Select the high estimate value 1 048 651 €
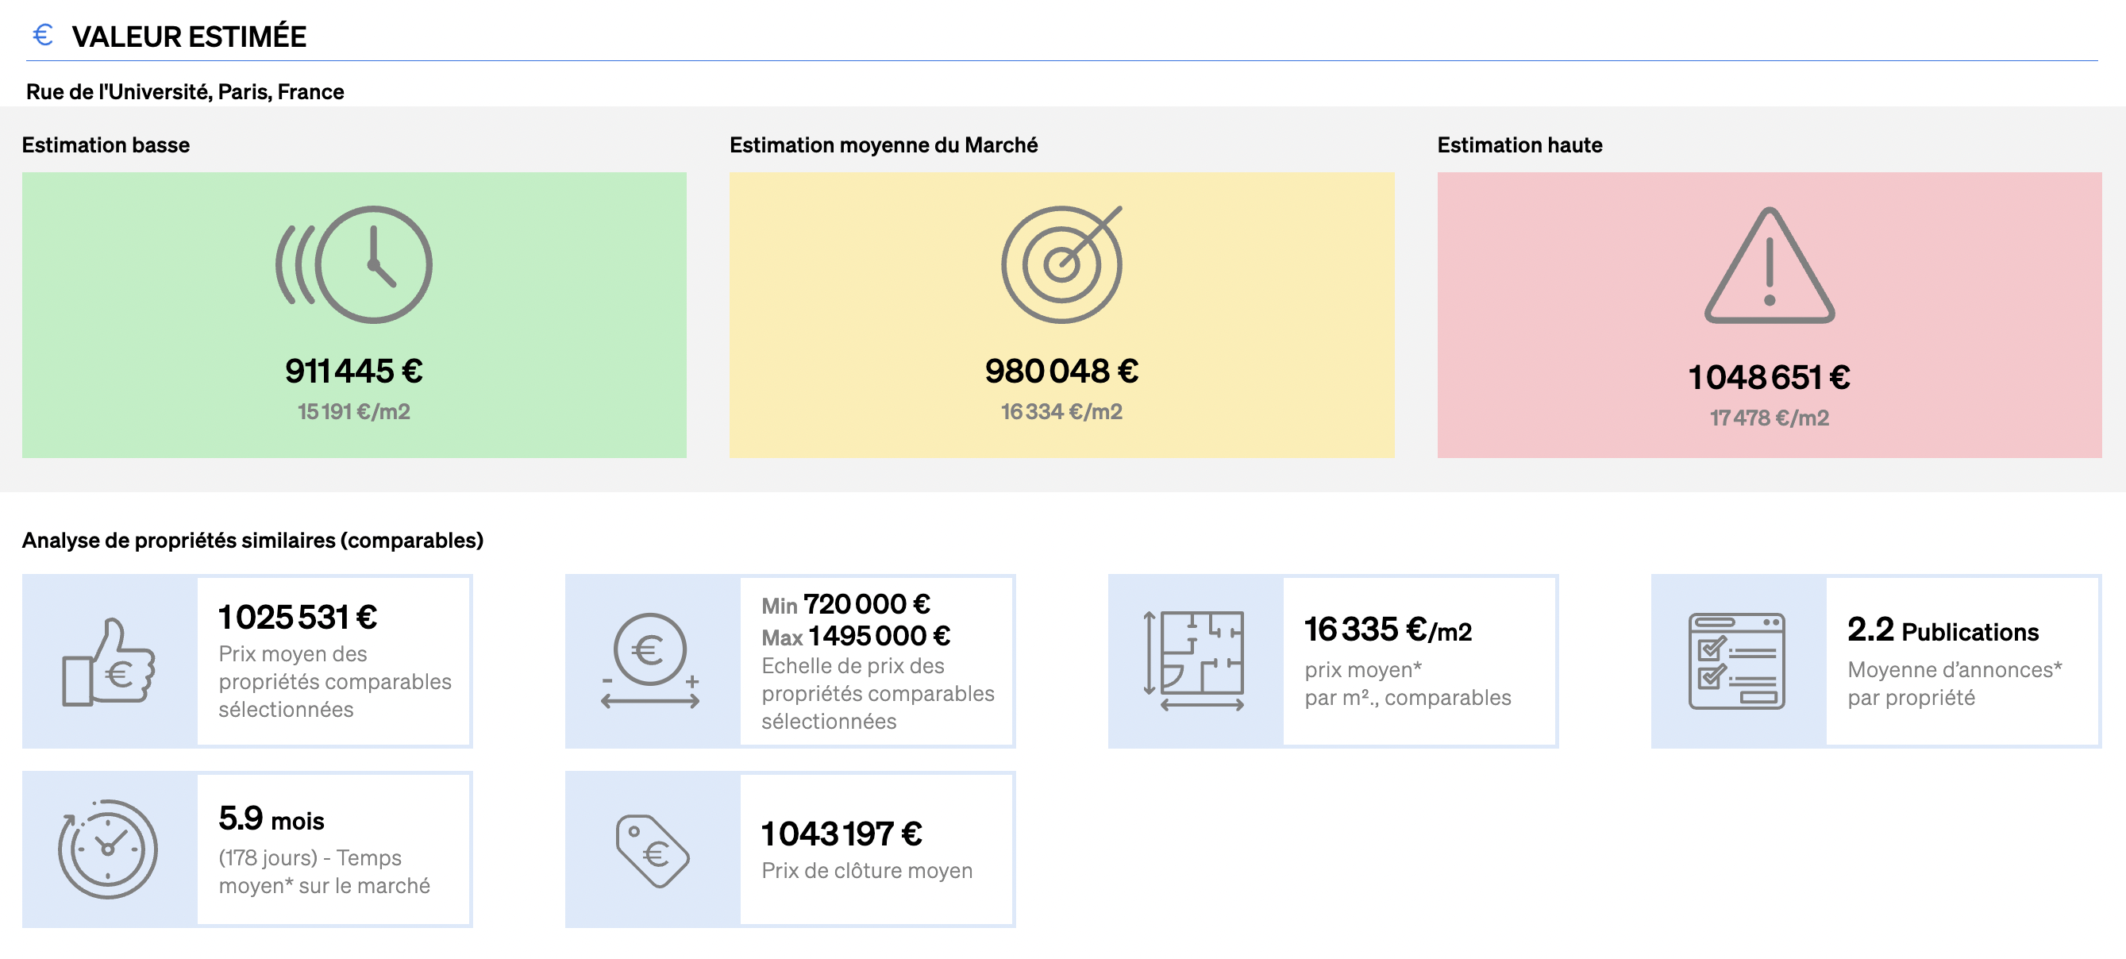 (1769, 378)
